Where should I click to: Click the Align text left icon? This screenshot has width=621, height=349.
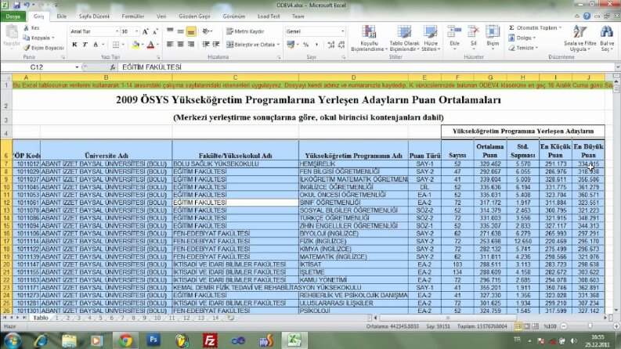pos(170,45)
